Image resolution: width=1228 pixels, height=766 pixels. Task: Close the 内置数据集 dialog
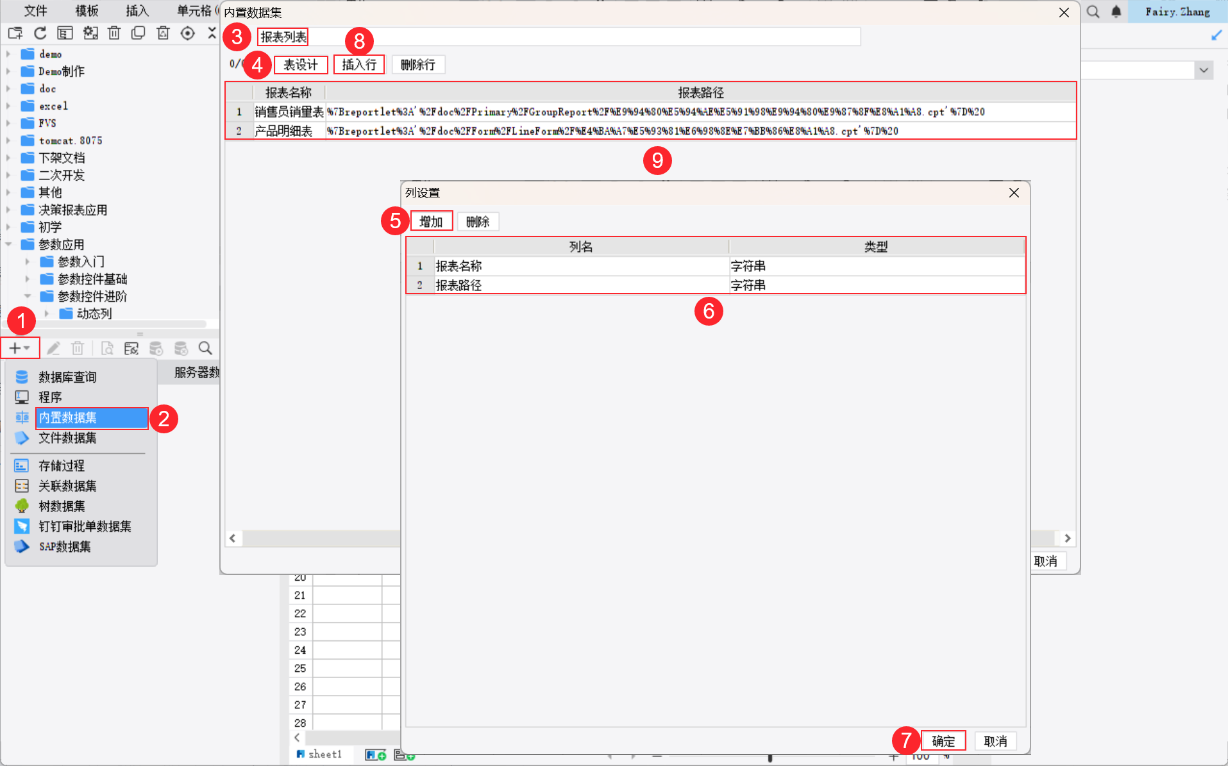1064,13
